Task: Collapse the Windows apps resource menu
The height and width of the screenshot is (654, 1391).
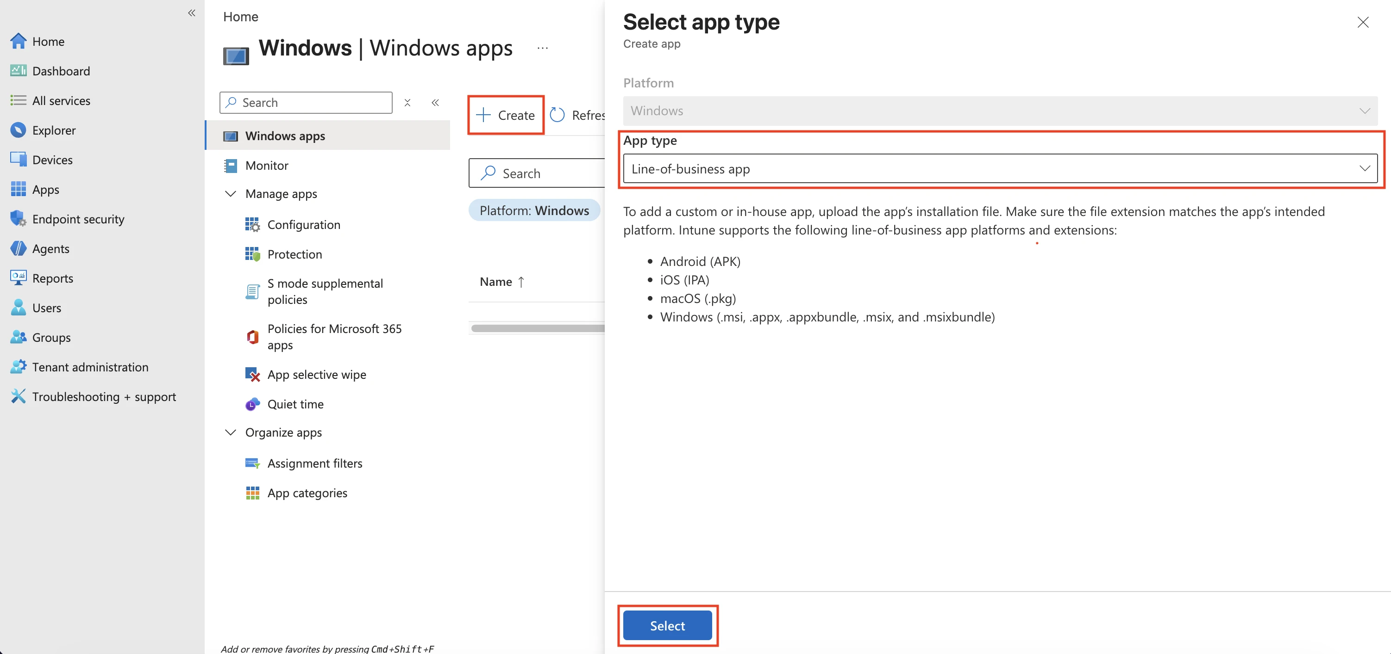Action: click(435, 102)
